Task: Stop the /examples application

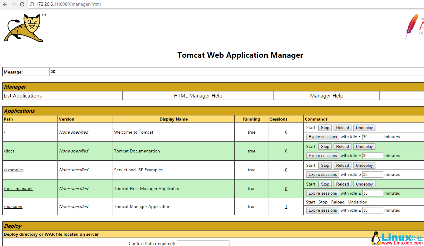Action: pyautogui.click(x=325, y=165)
